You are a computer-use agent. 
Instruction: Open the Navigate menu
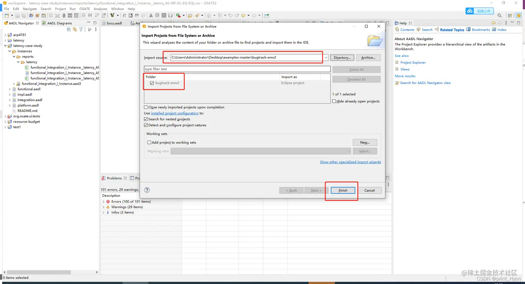coord(30,9)
